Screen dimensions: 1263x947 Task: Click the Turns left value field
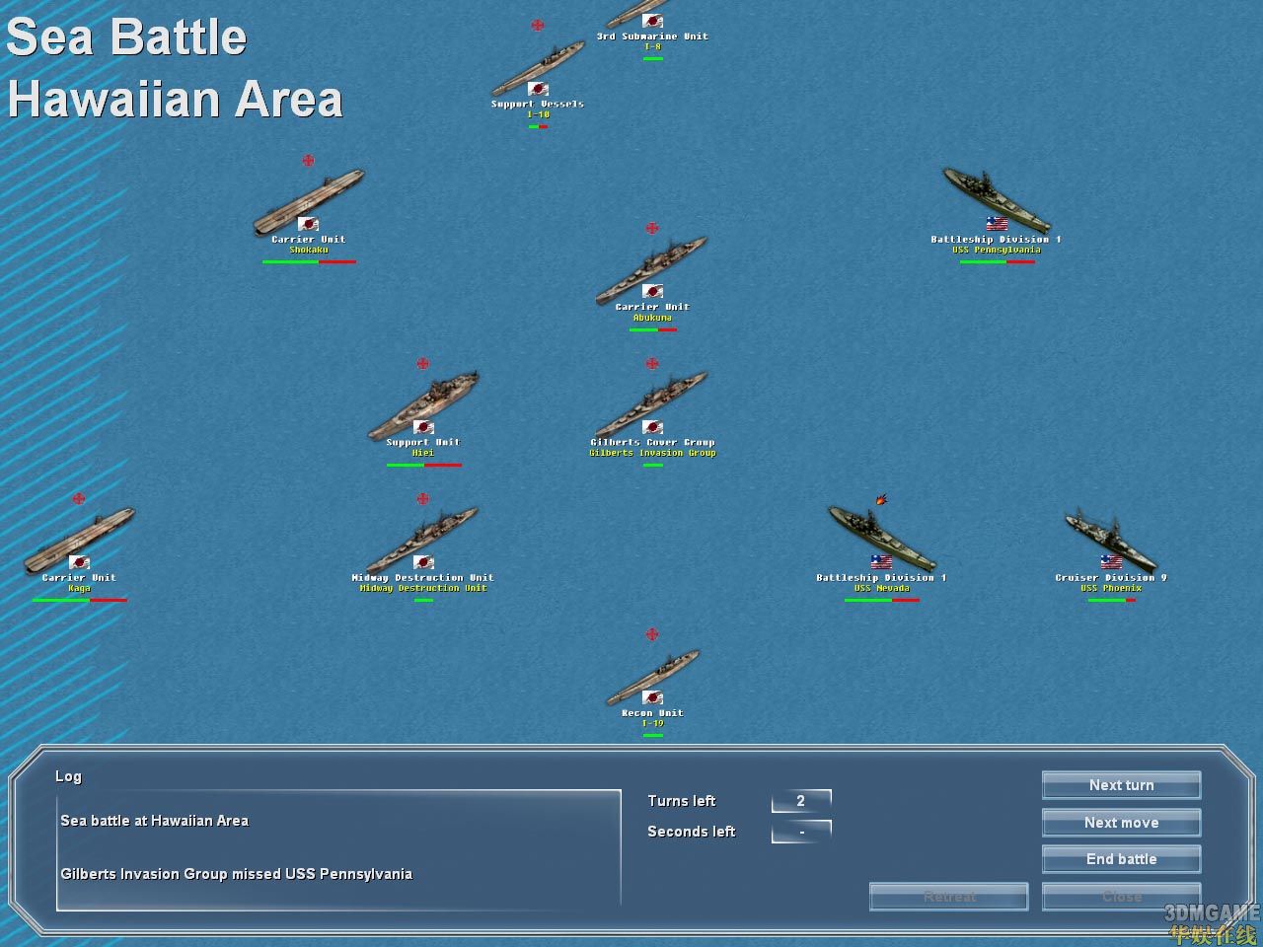coord(800,801)
